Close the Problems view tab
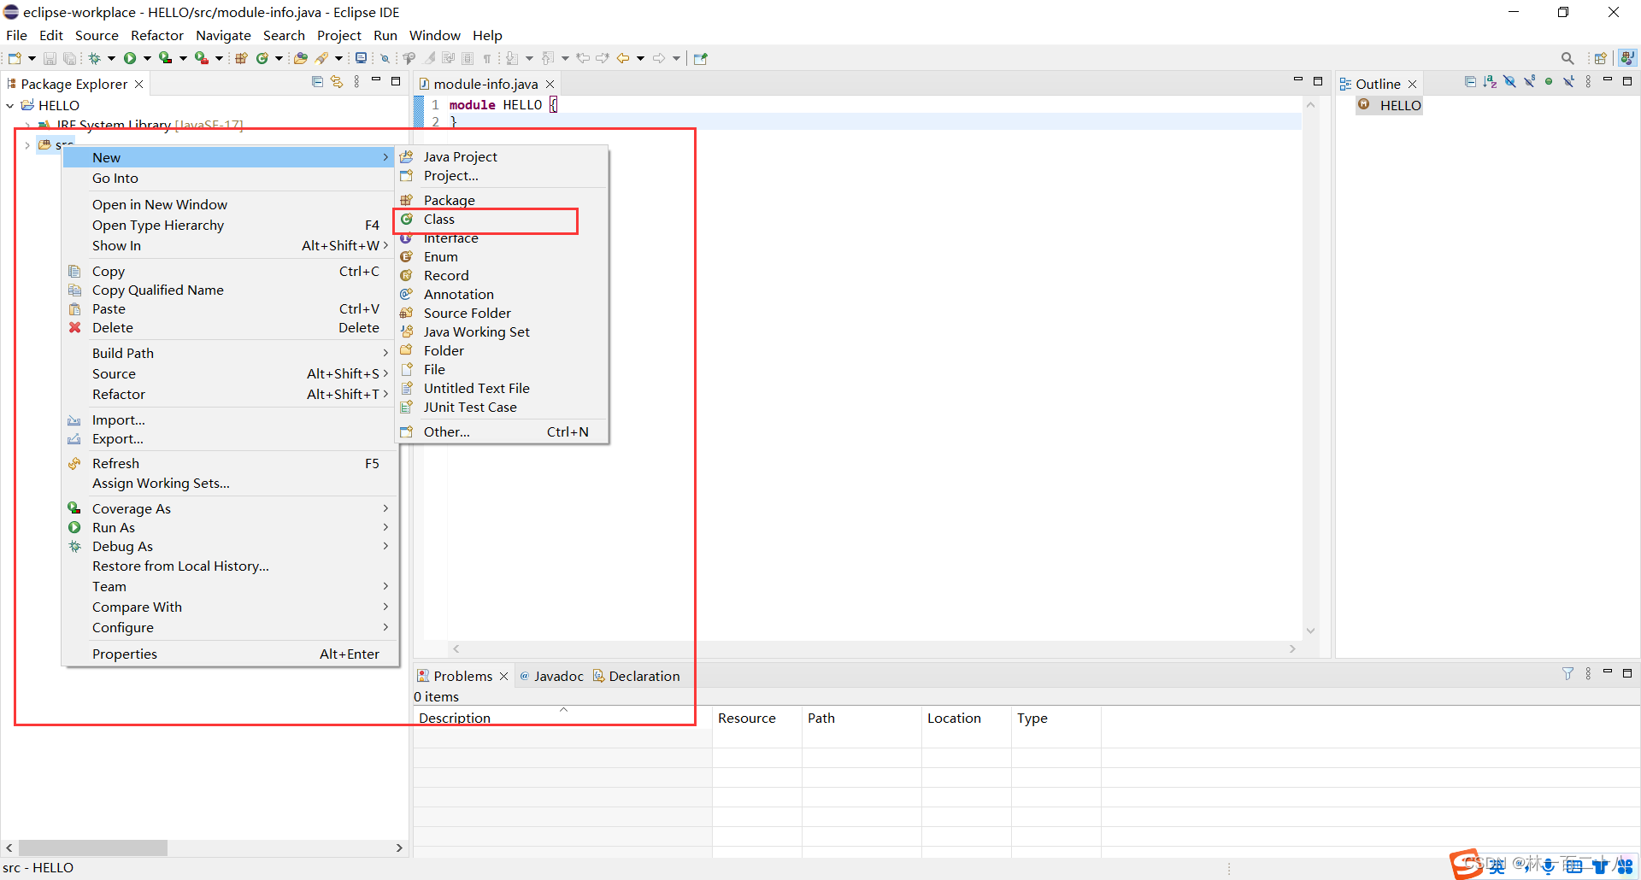 click(x=503, y=676)
